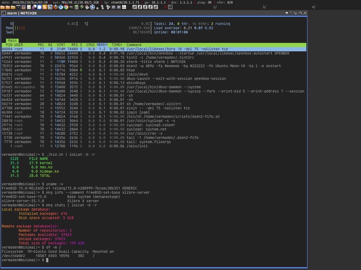Select the Xorg process row PID 48084
The width and height of the screenshot is (361, 270).
tap(154, 49)
